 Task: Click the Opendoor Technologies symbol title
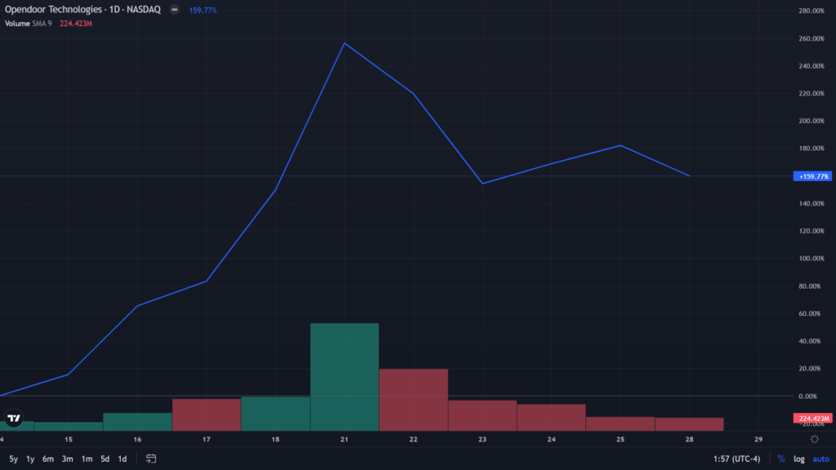[82, 10]
